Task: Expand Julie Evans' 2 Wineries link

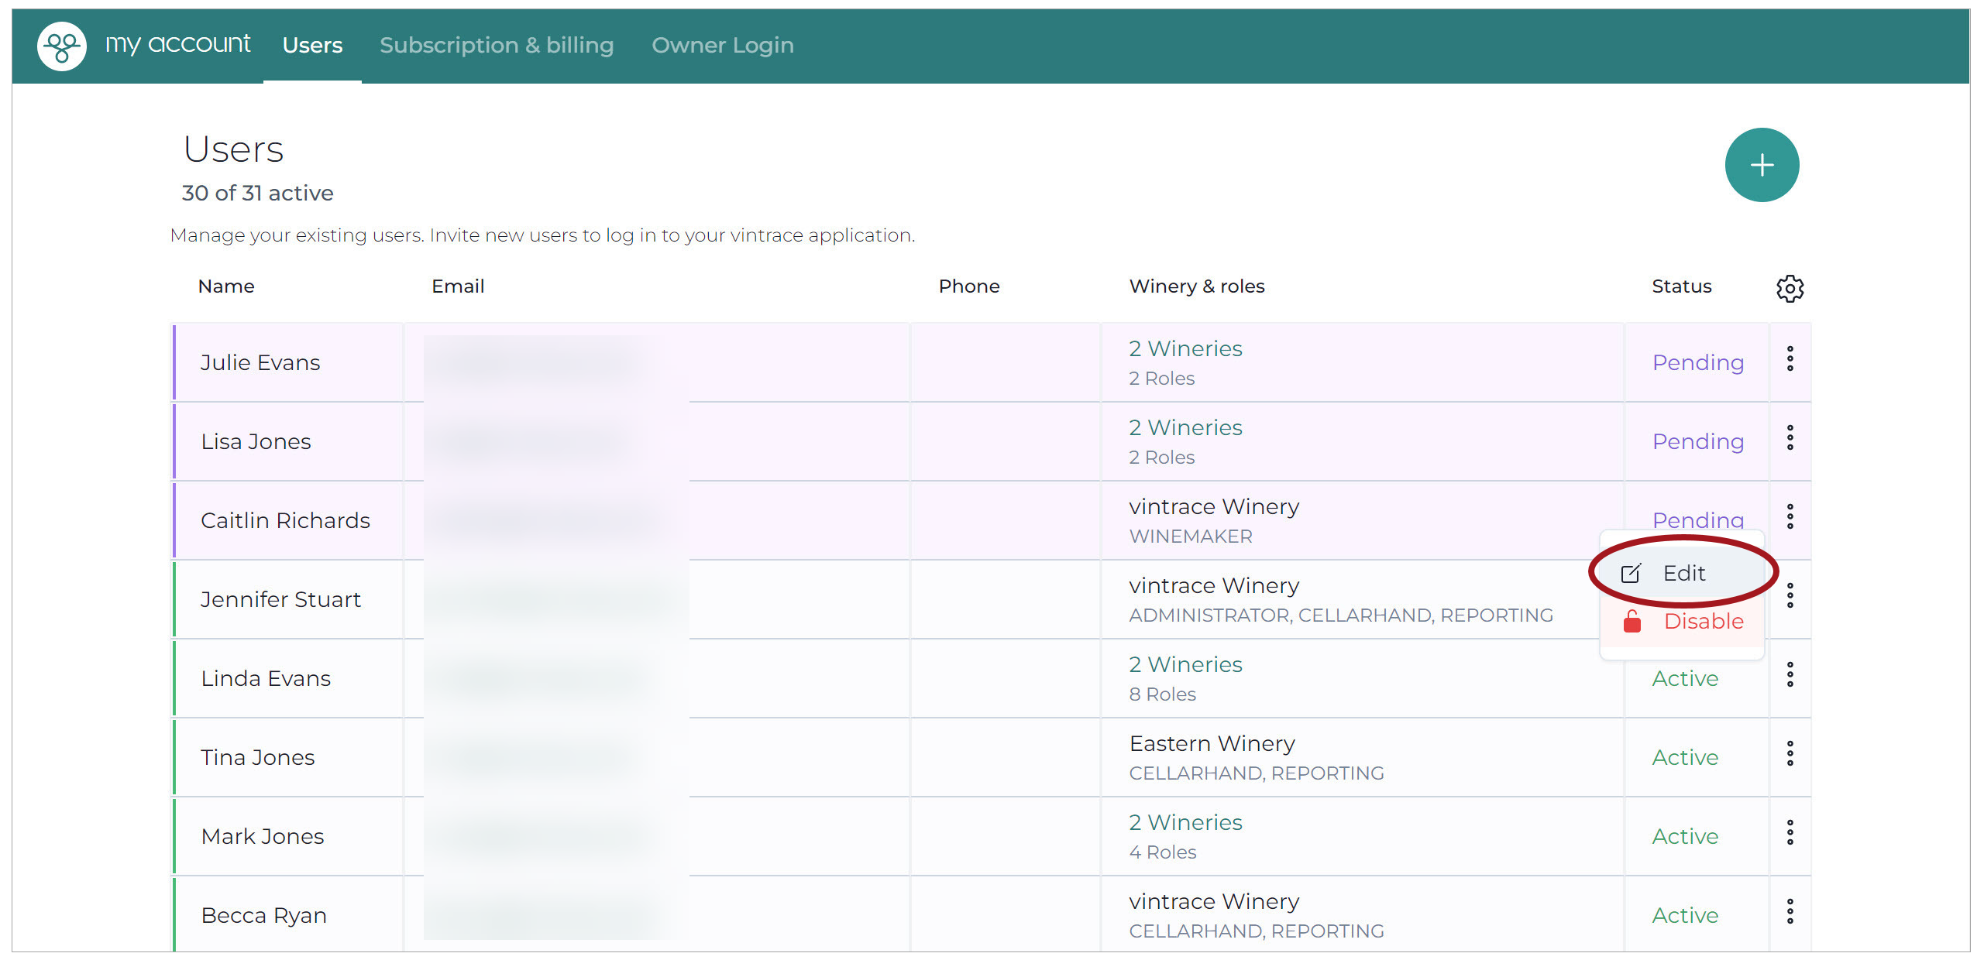Action: 1185,349
